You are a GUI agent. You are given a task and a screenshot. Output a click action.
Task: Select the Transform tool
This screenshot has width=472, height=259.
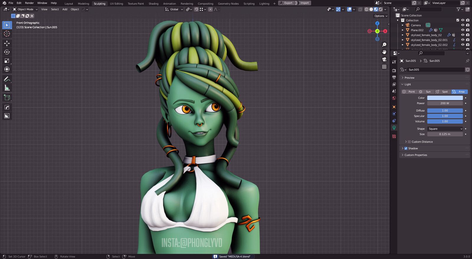(7, 69)
